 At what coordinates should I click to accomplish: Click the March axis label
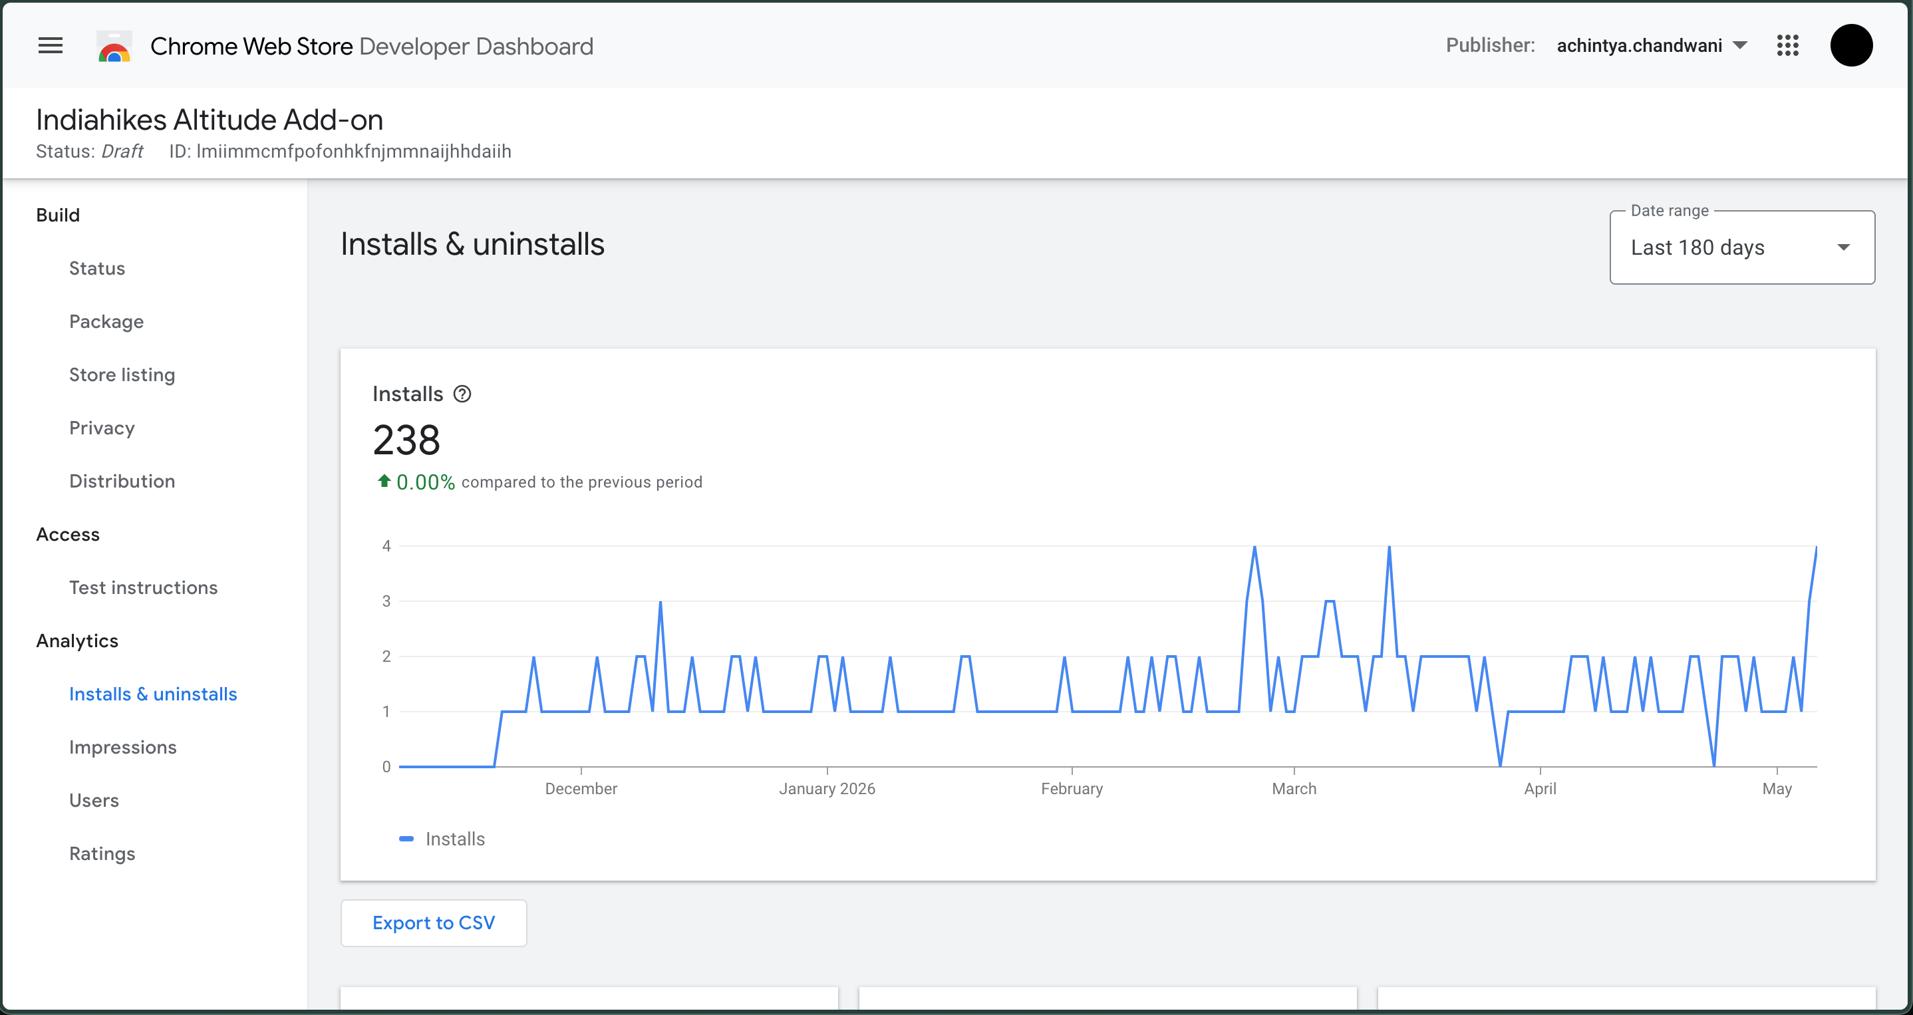[x=1294, y=789]
